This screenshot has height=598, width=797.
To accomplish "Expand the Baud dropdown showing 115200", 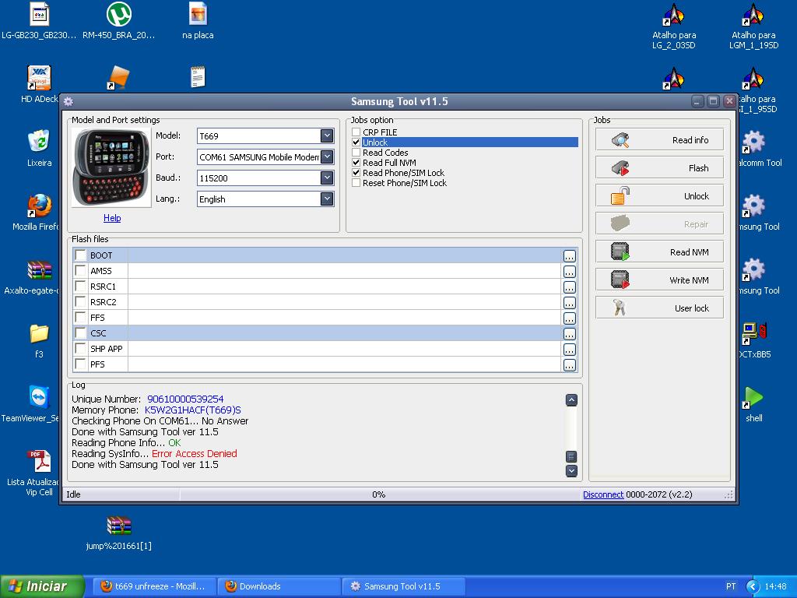I will coord(327,178).
